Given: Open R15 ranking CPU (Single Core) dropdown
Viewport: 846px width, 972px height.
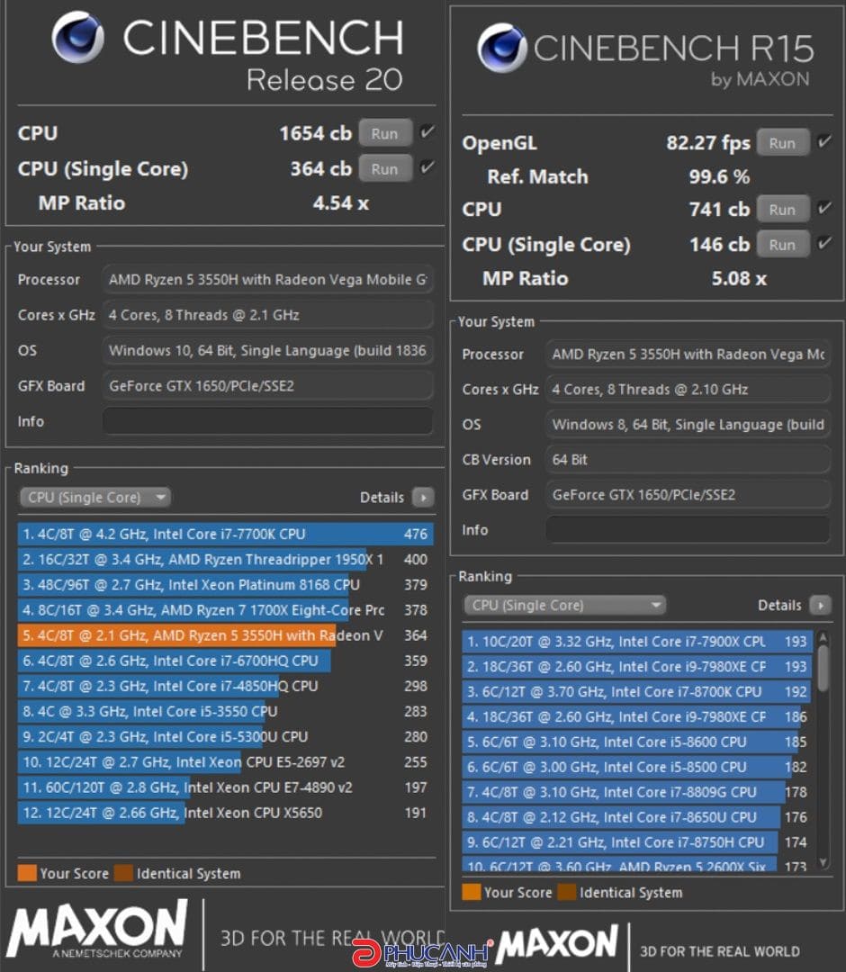Looking at the screenshot, I should 564,605.
